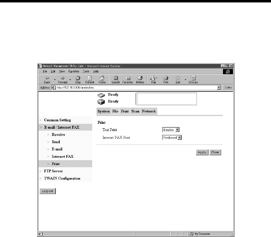Open Internet FAX Print Reduced dropdown
Image resolution: width=271 pixels, height=237 pixels.
tap(180, 138)
